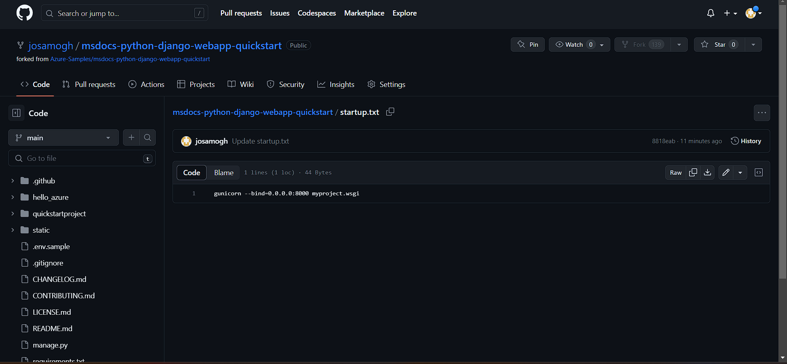
Task: Open the user avatar menu
Action: coord(753,13)
